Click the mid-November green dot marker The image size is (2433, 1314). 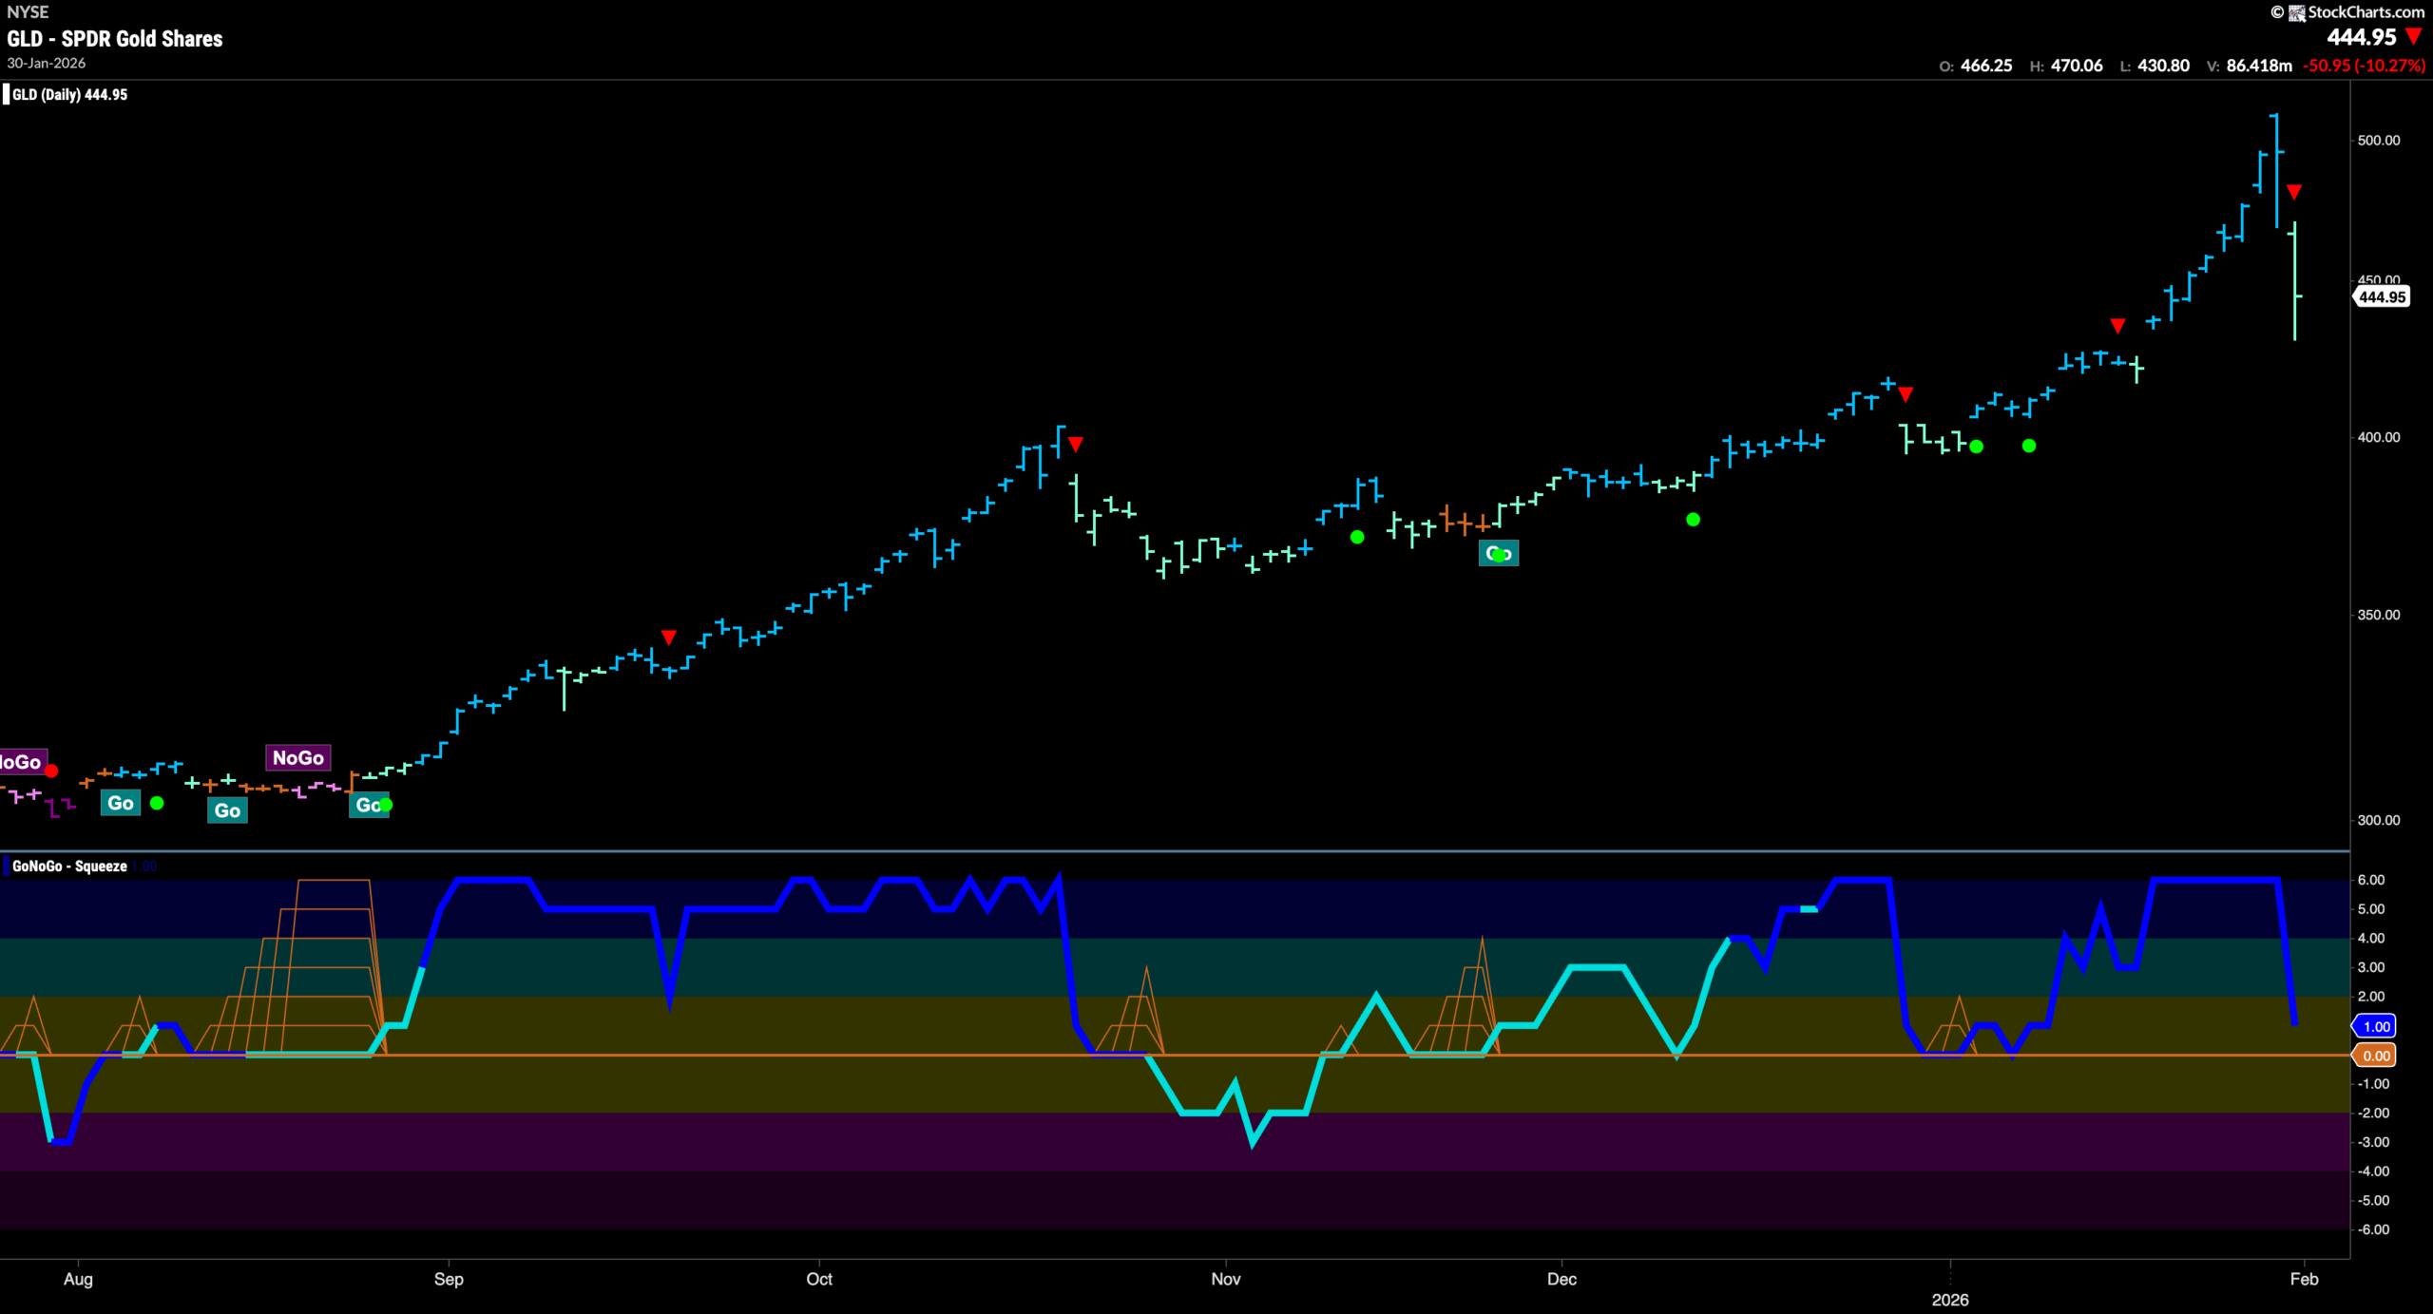1357,537
